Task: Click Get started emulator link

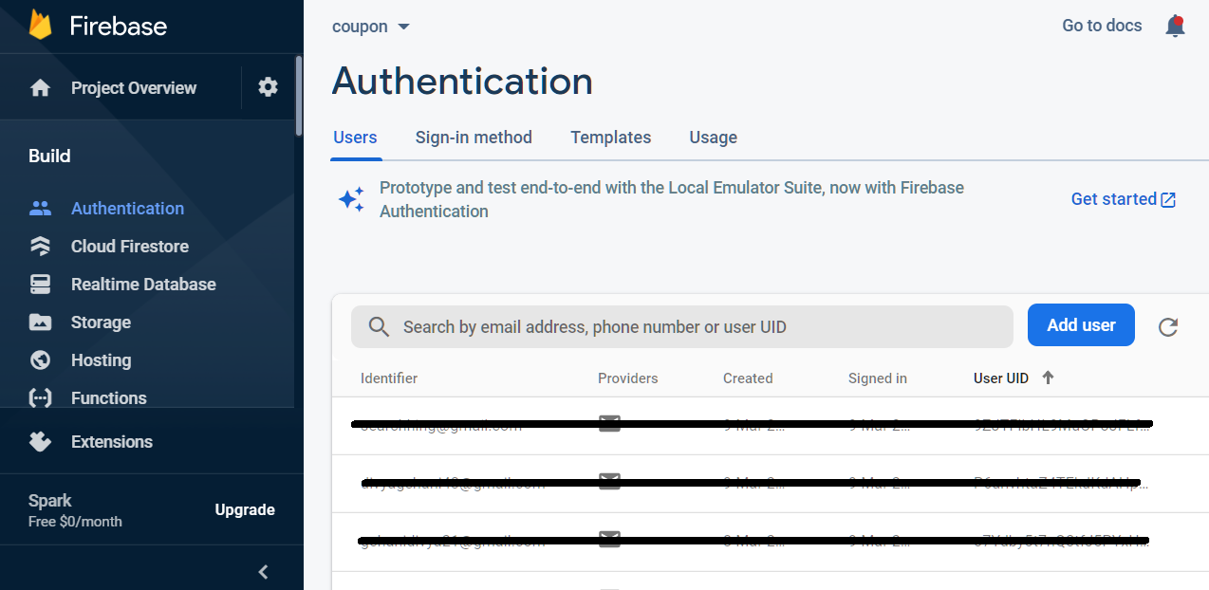Action: coord(1124,199)
